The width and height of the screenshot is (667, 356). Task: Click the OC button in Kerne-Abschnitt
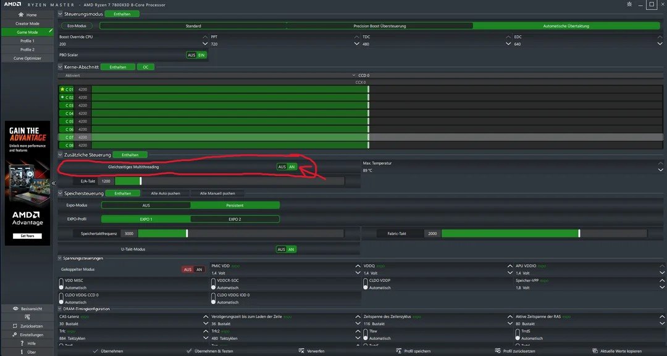(x=146, y=67)
